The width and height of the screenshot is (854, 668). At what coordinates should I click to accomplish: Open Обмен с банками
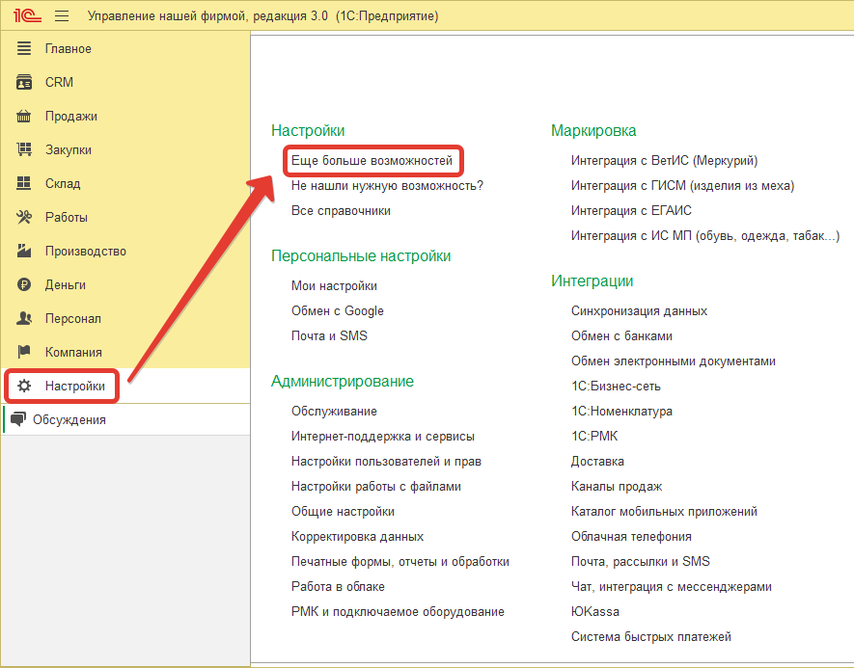point(621,335)
